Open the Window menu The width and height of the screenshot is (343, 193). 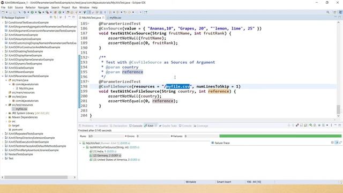tap(84, 8)
